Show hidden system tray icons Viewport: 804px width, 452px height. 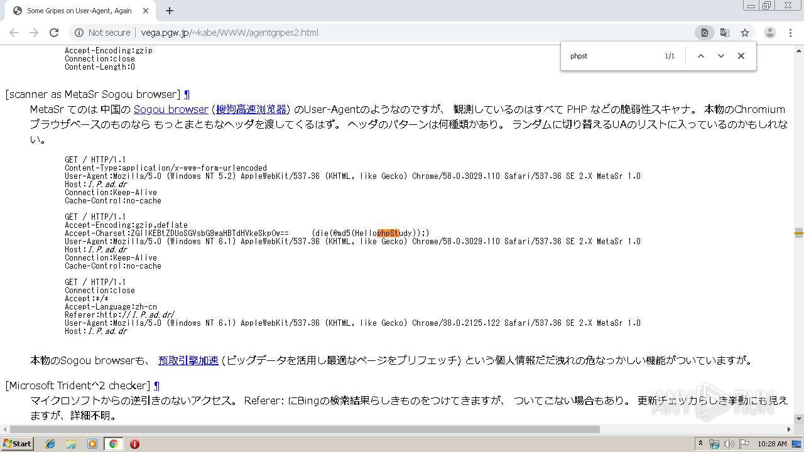tap(701, 444)
